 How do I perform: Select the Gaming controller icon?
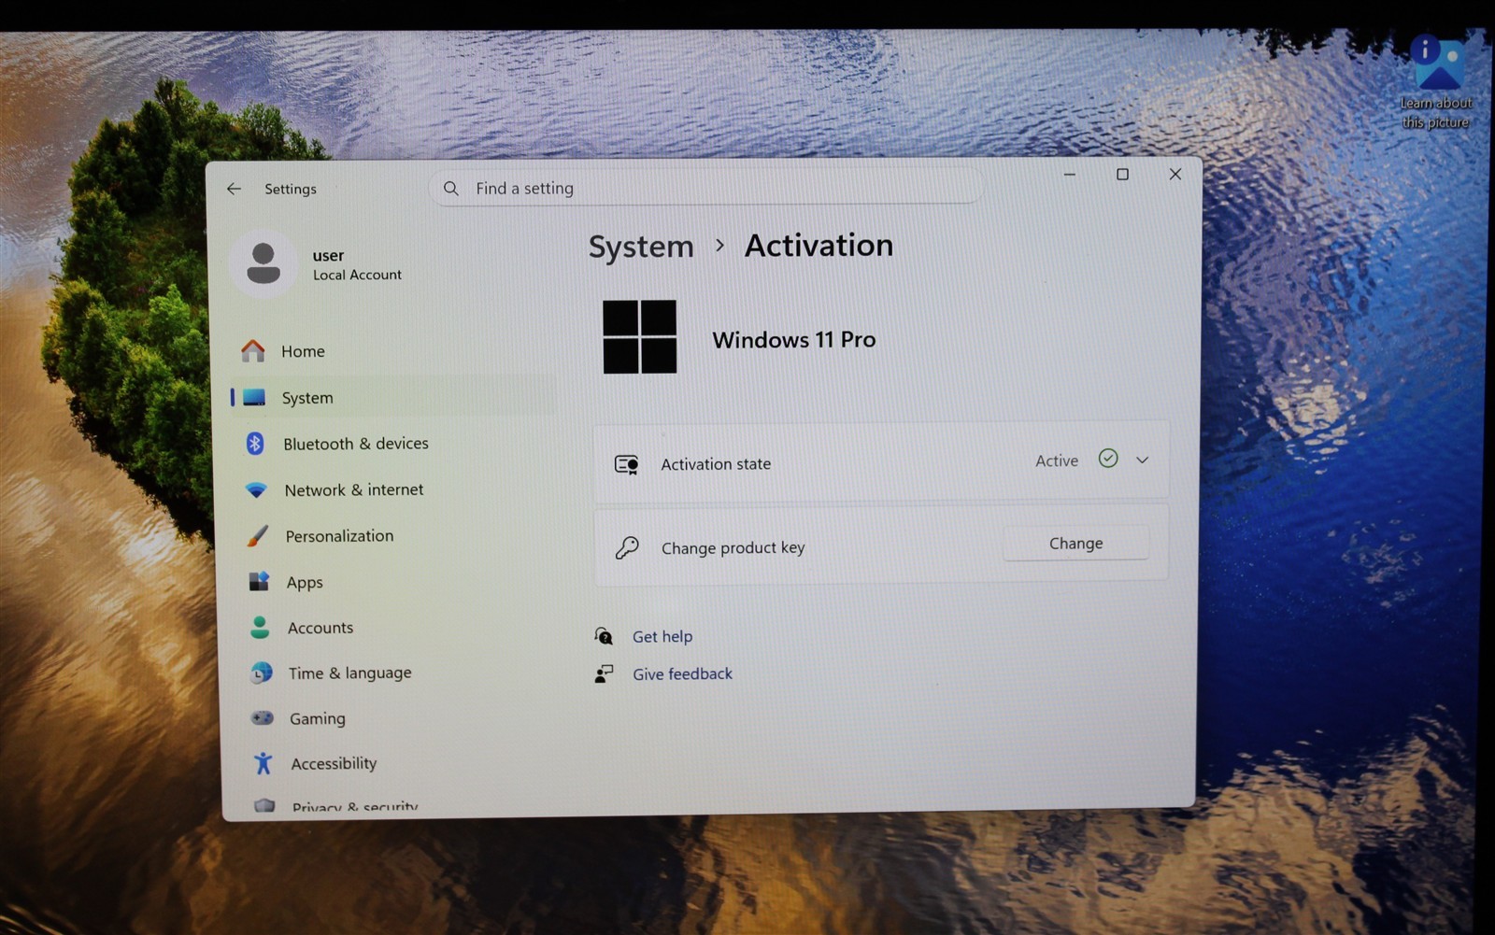click(x=263, y=718)
